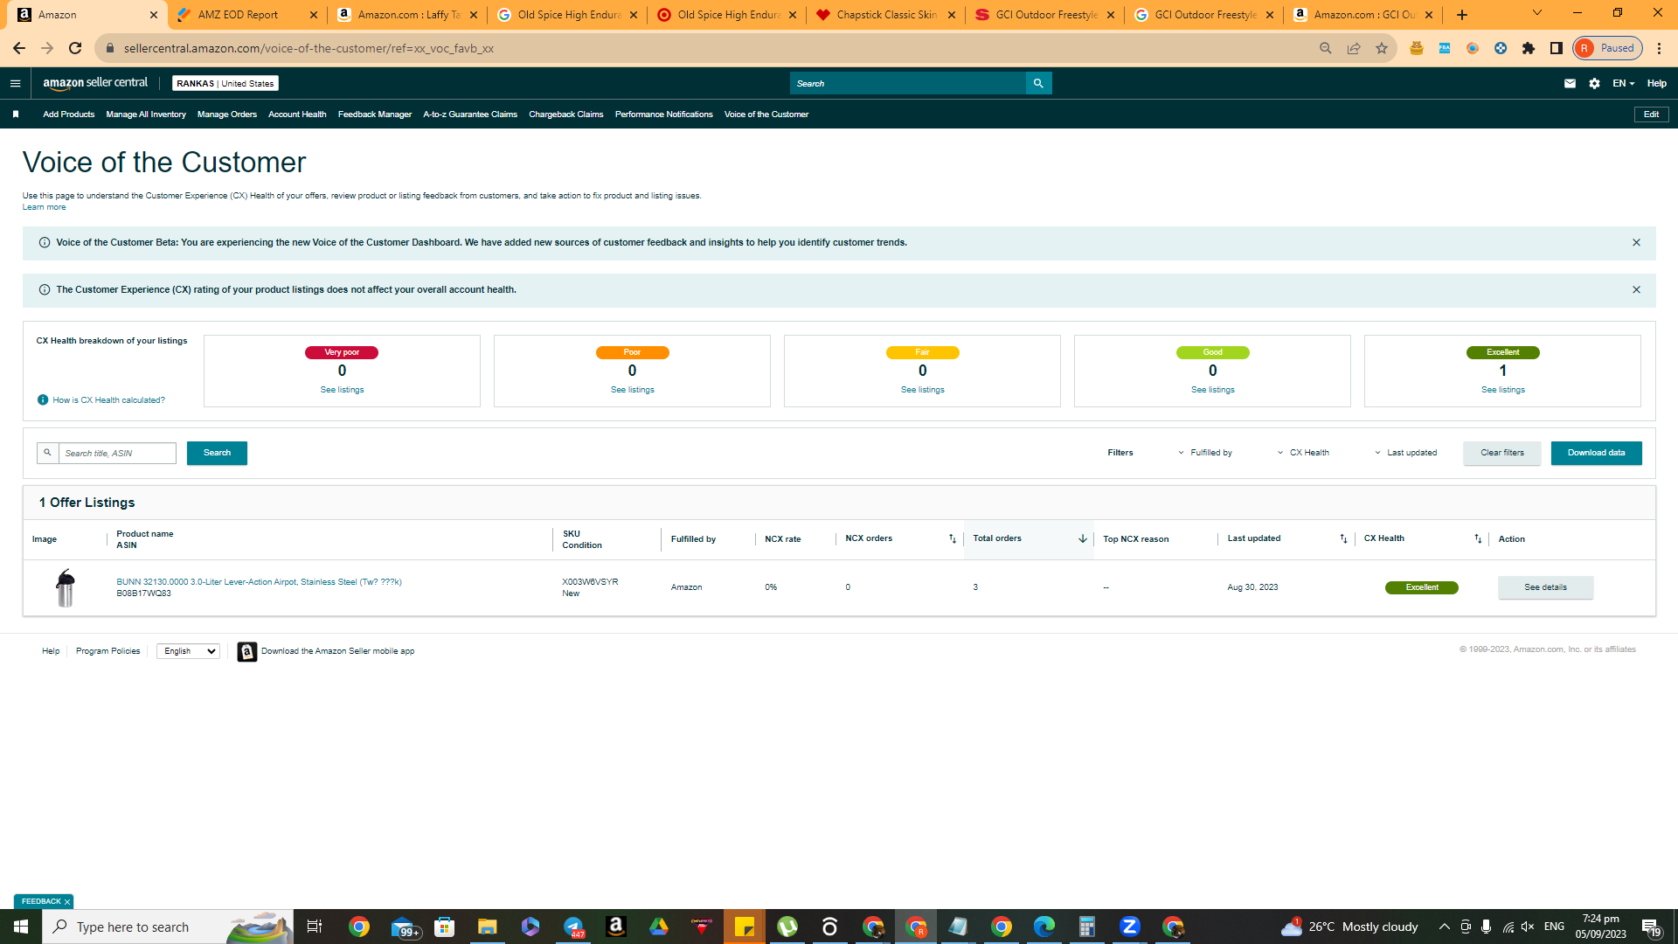
Task: Expand the Chrome tab search chevron
Action: [1537, 13]
